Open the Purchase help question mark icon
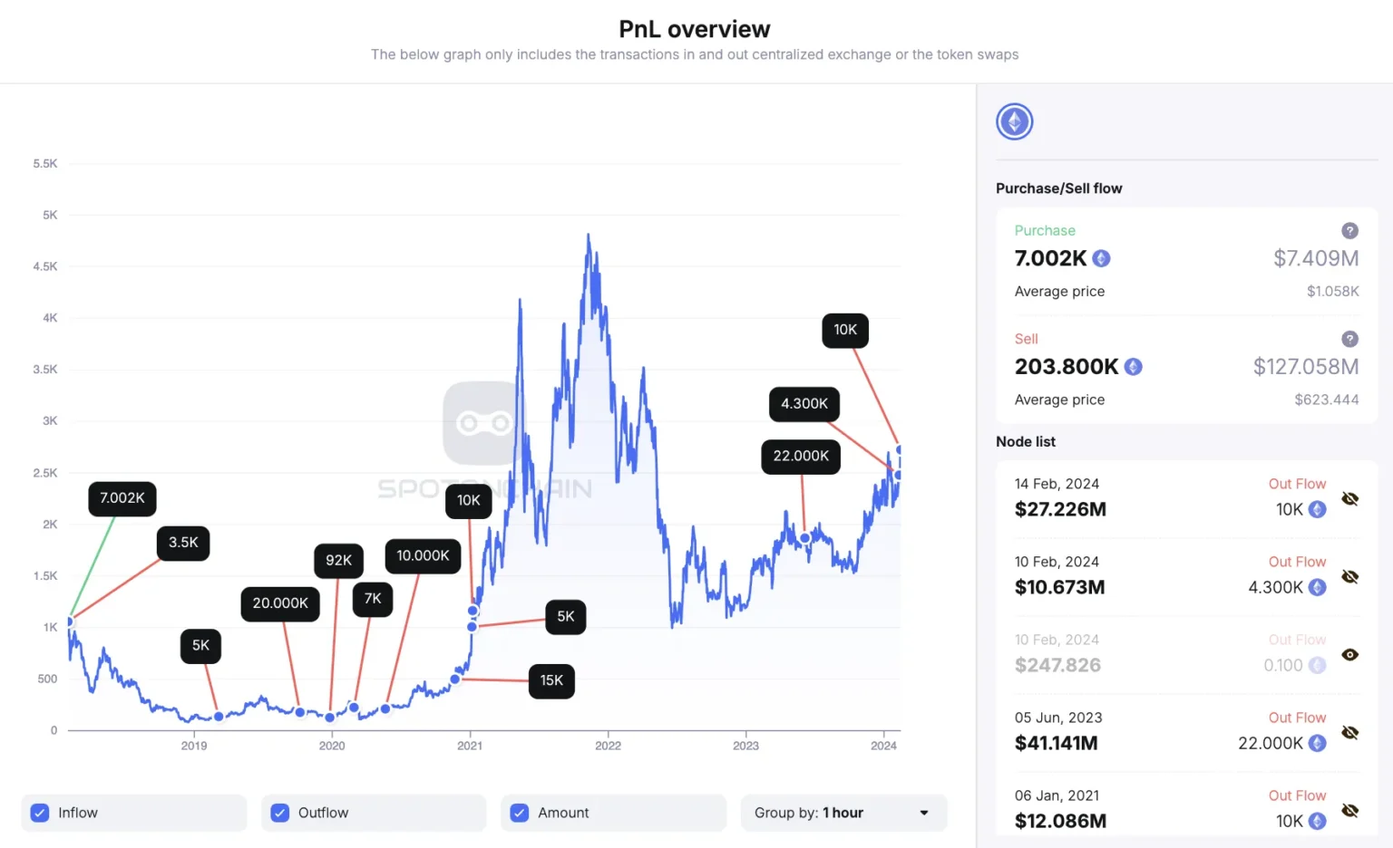1393x848 pixels. pyautogui.click(x=1349, y=230)
